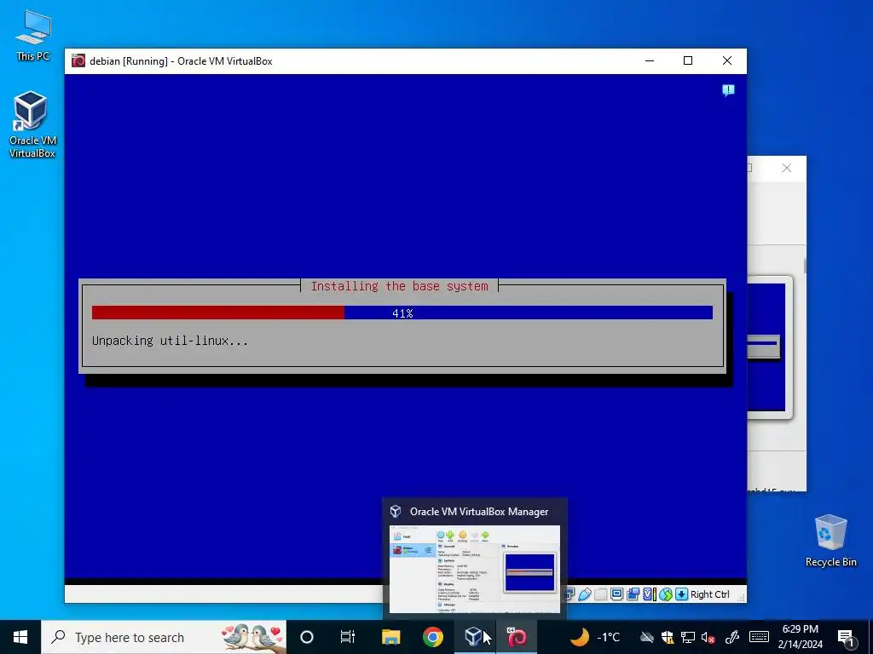The width and height of the screenshot is (873, 654).
Task: Open the Windows Start menu
Action: (x=20, y=637)
